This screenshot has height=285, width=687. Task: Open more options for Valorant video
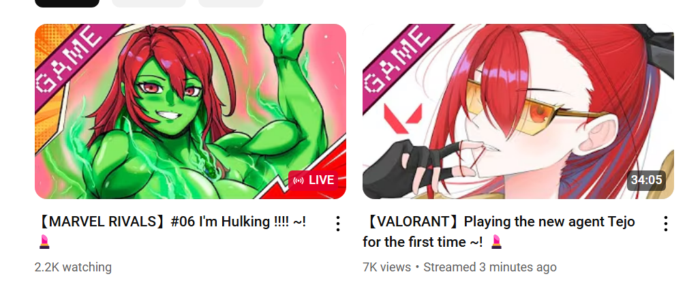[665, 224]
